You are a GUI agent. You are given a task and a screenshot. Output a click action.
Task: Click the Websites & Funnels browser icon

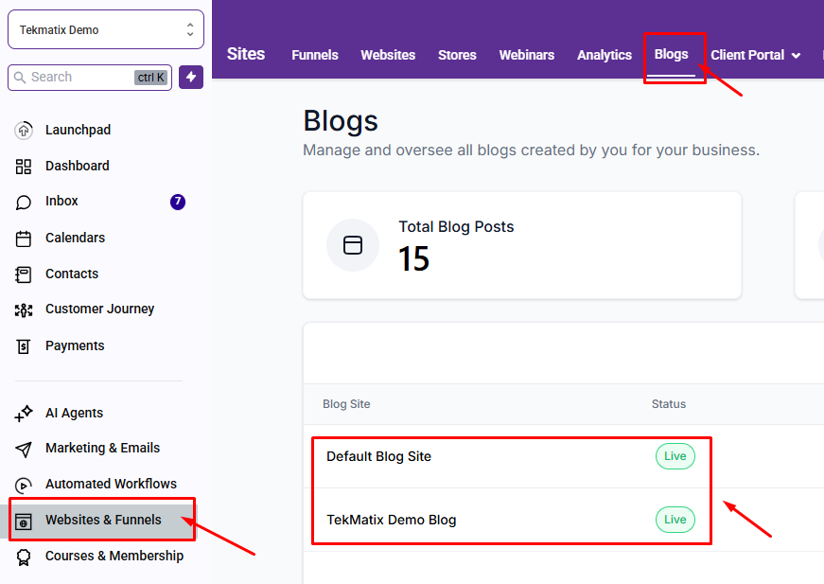click(x=24, y=522)
